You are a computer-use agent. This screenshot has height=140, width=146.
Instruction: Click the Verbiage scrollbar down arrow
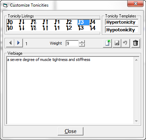[136, 121]
